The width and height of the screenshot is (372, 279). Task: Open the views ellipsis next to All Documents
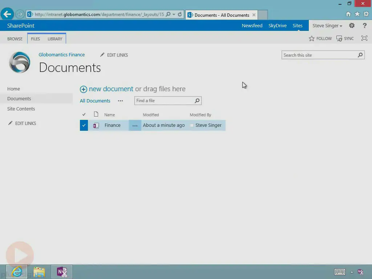coord(120,101)
